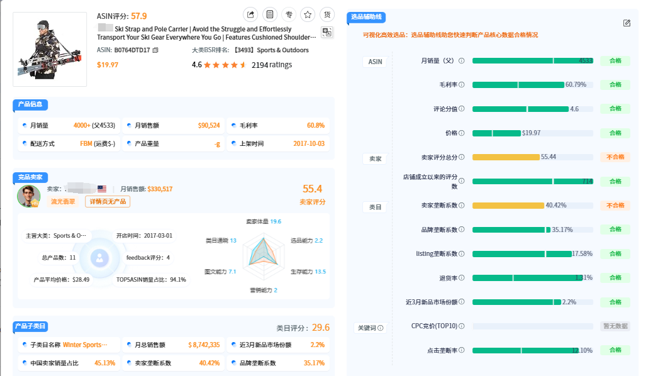The height and width of the screenshot is (376, 646).
Task: Open the profit calculator icon
Action: 269,14
